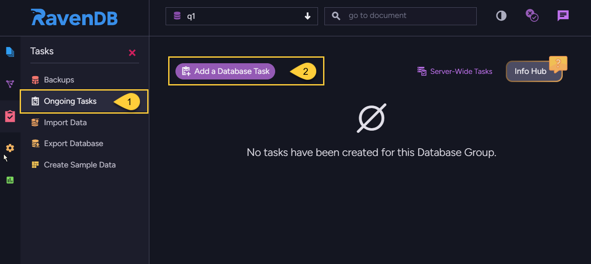Open the Documents sidebar icon
Image resolution: width=591 pixels, height=264 pixels.
10,52
